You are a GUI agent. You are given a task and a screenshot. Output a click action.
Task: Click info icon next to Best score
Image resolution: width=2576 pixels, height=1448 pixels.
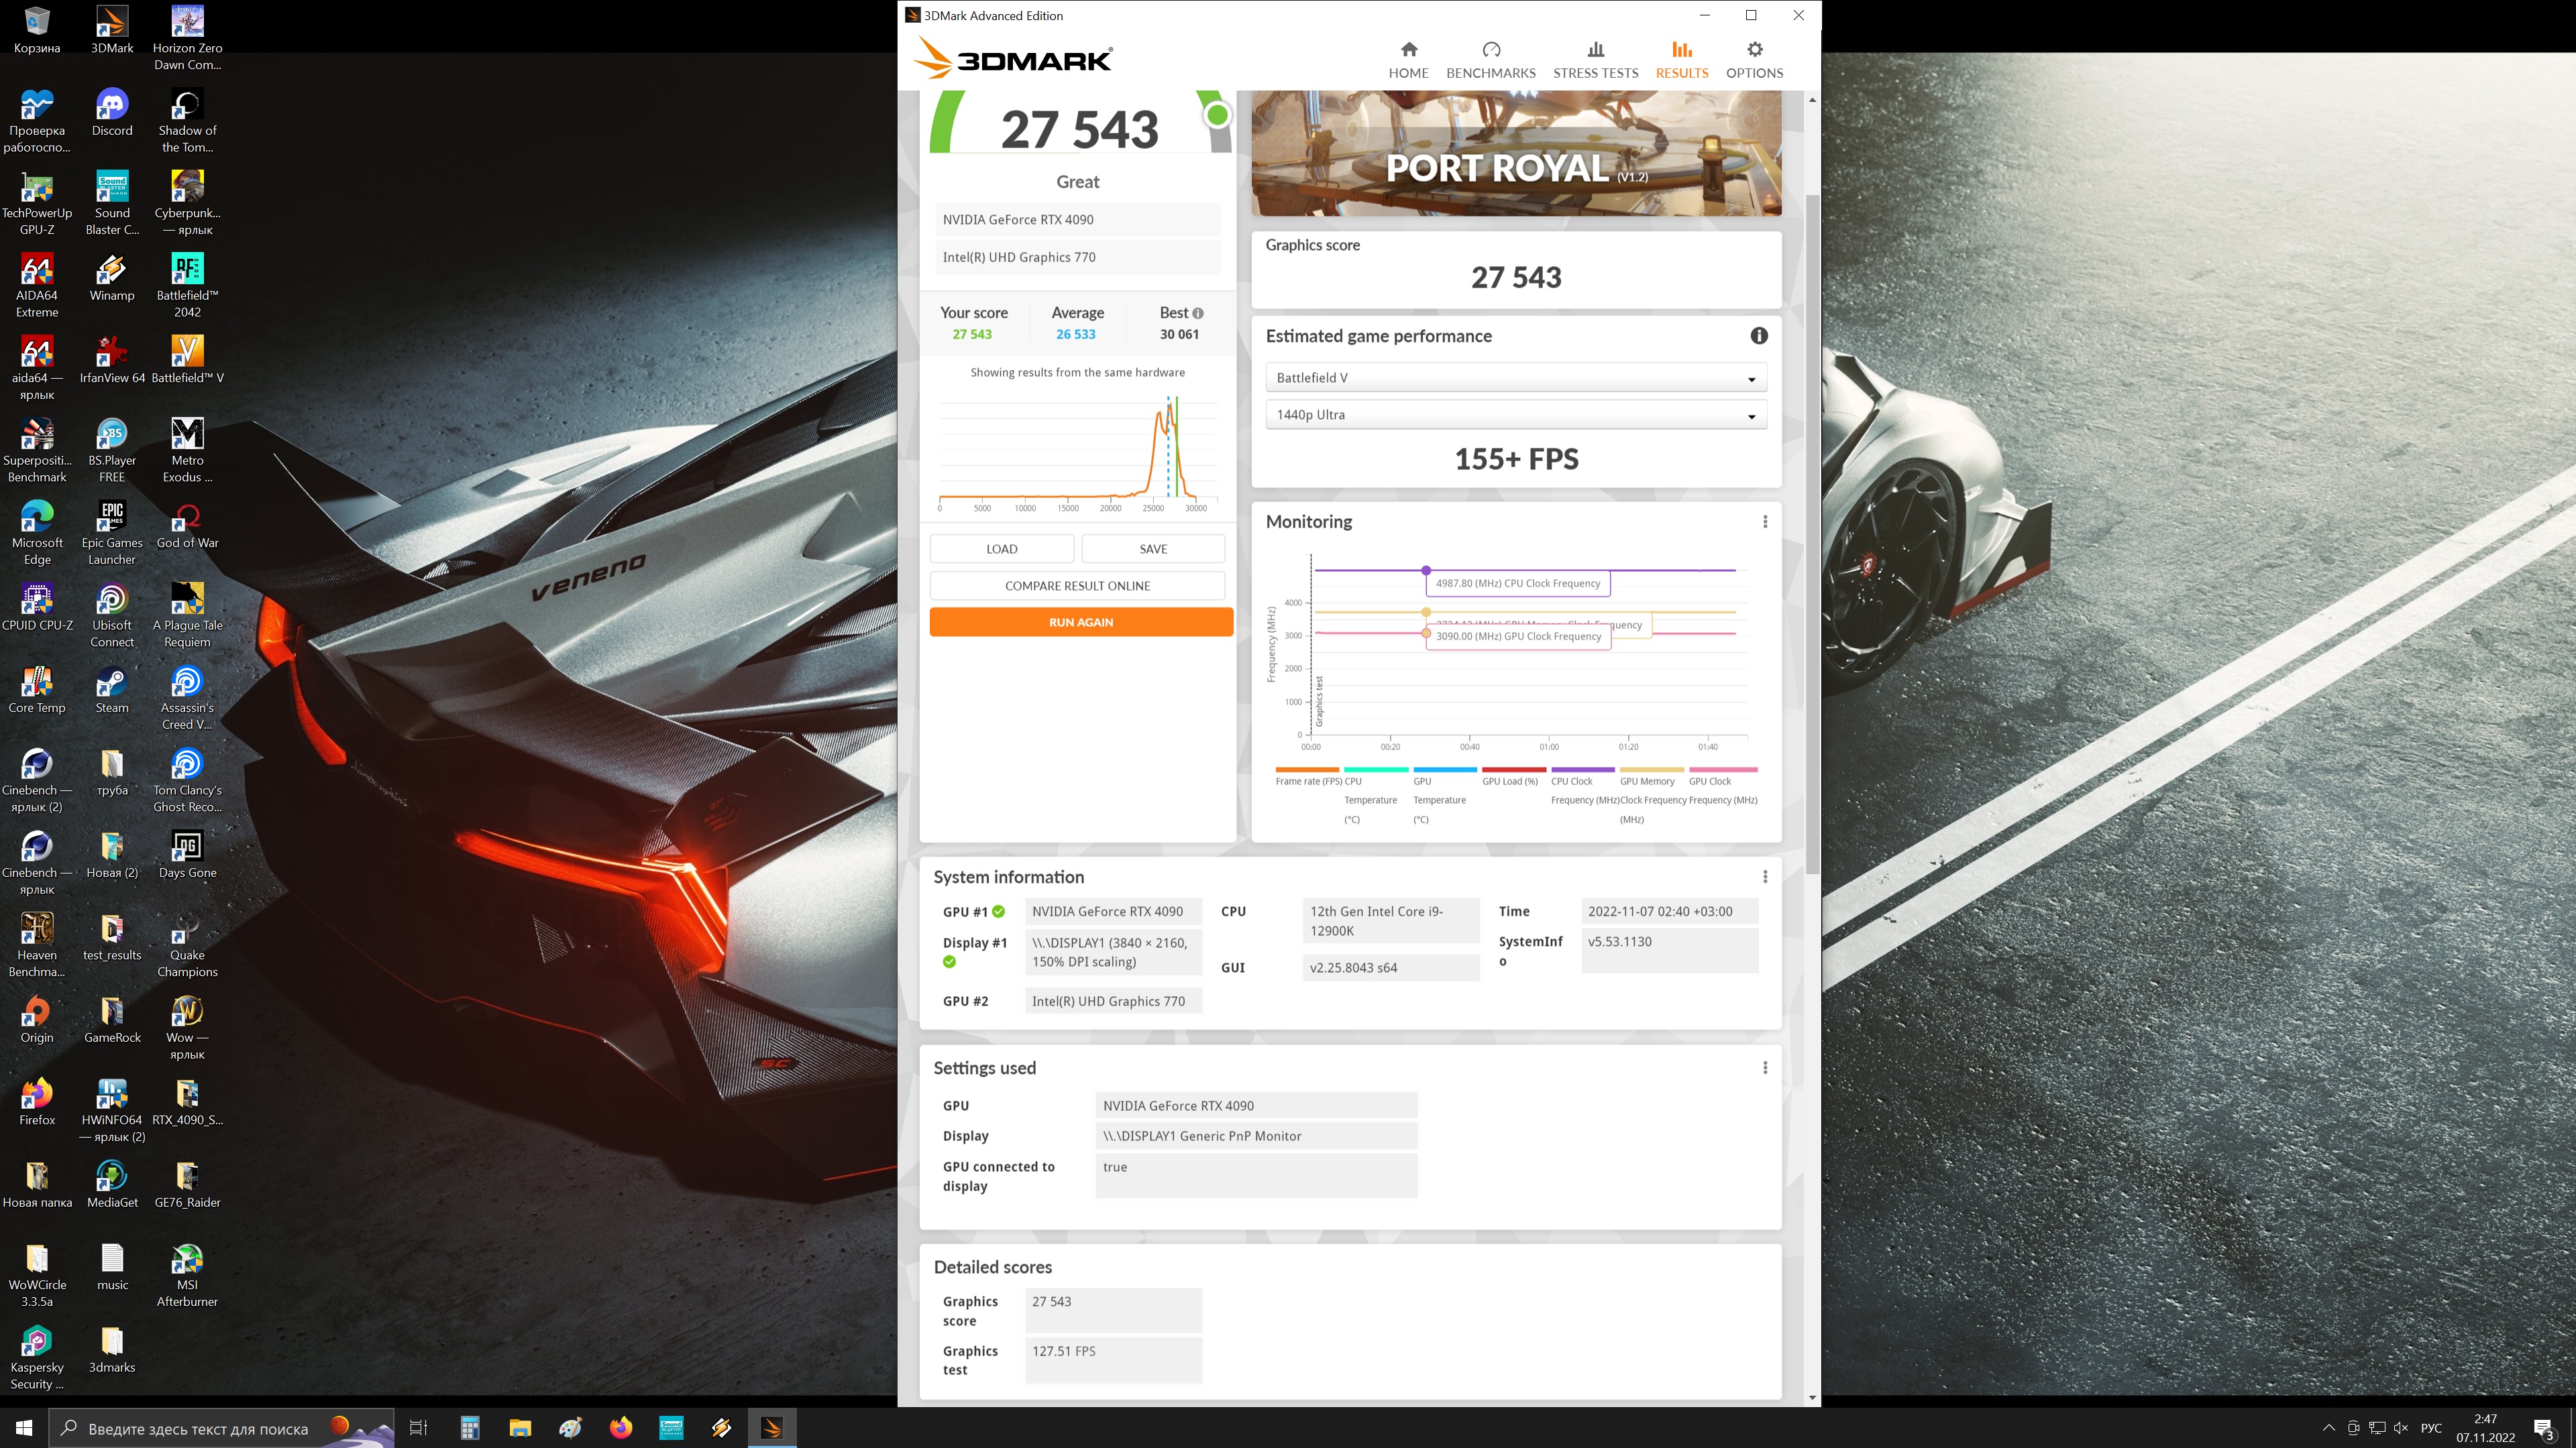coord(1198,313)
